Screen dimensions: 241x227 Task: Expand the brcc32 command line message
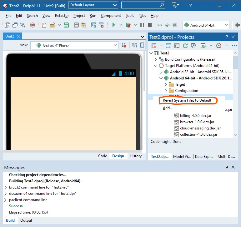(5, 187)
